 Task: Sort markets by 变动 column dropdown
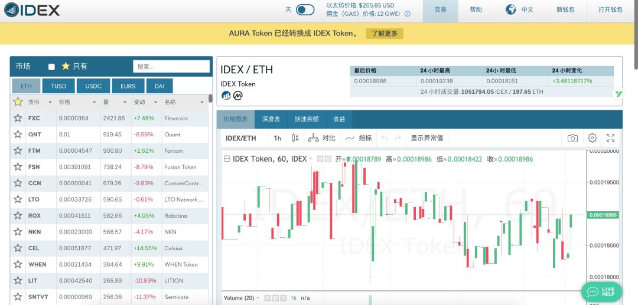(155, 102)
